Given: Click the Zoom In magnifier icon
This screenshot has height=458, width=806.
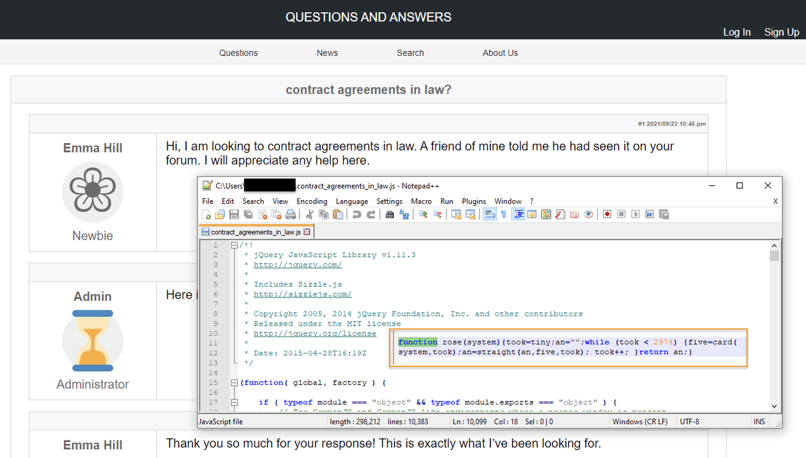Looking at the screenshot, I should 423,214.
